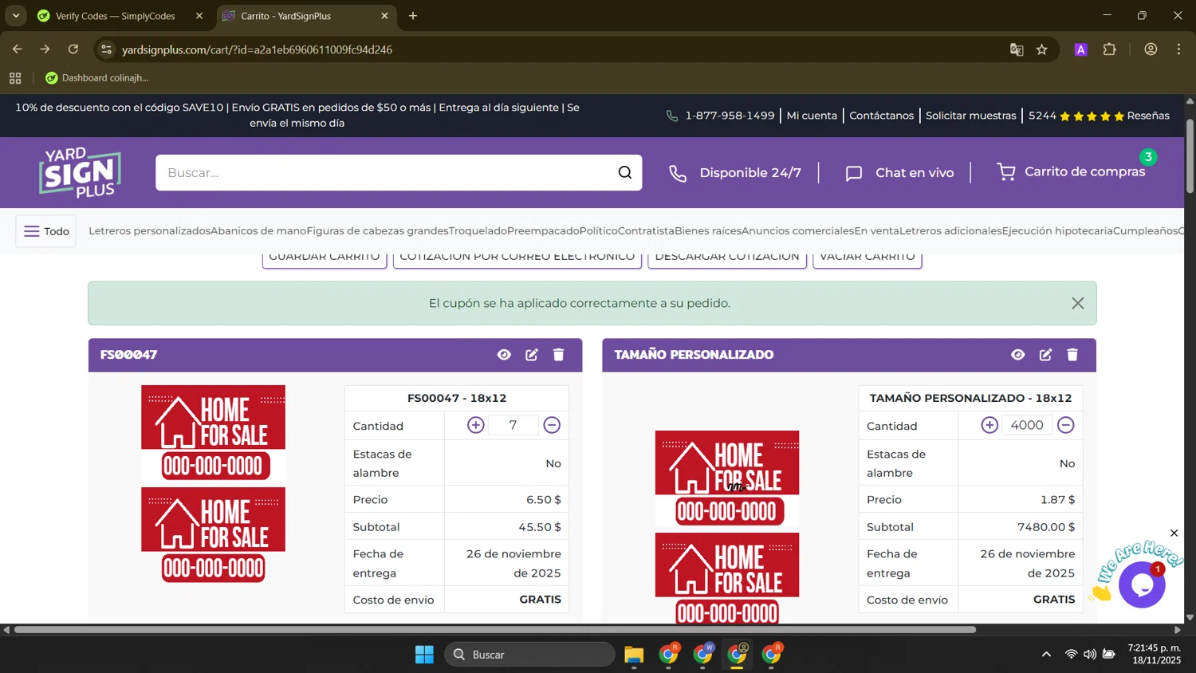This screenshot has height=673, width=1196.
Task: Open Figuras de cabezas grandes category
Action: click(x=377, y=230)
